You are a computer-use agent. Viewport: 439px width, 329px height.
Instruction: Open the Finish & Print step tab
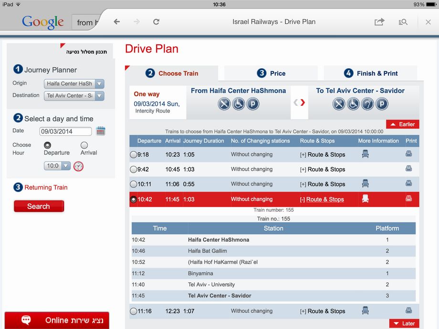click(370, 73)
